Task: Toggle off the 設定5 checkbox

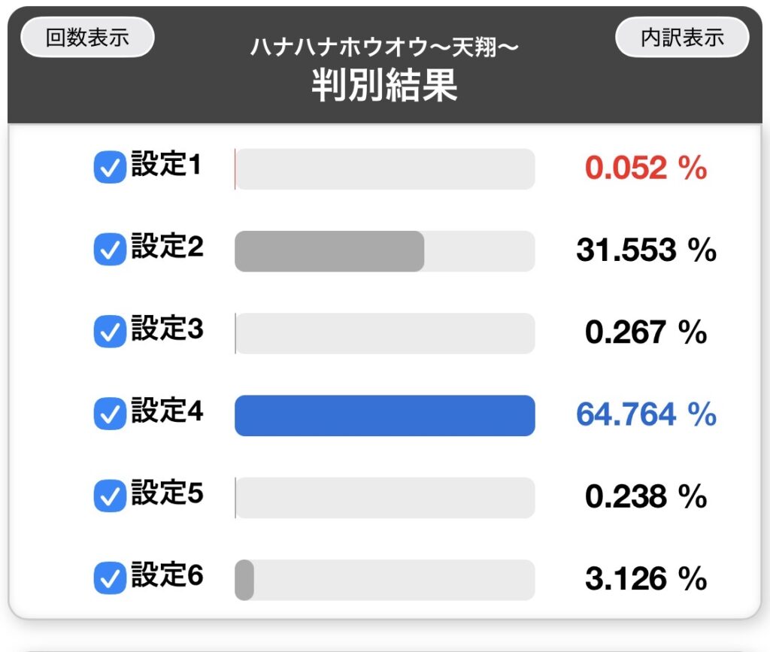Action: (109, 496)
